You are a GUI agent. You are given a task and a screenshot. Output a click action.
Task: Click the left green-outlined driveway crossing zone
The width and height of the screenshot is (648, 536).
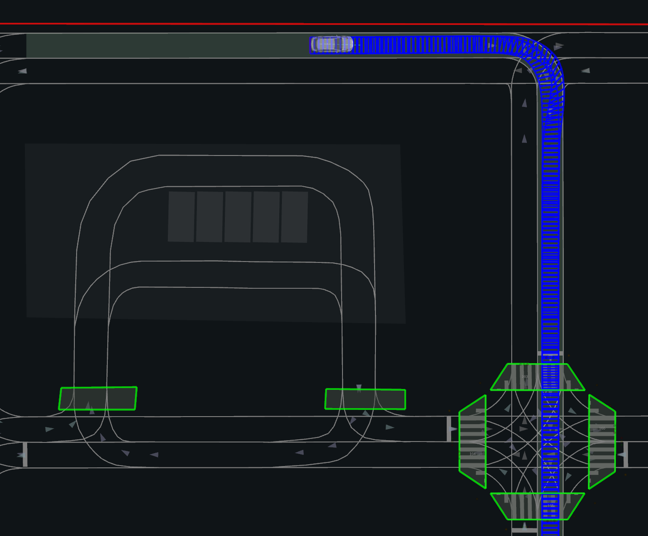(x=98, y=398)
